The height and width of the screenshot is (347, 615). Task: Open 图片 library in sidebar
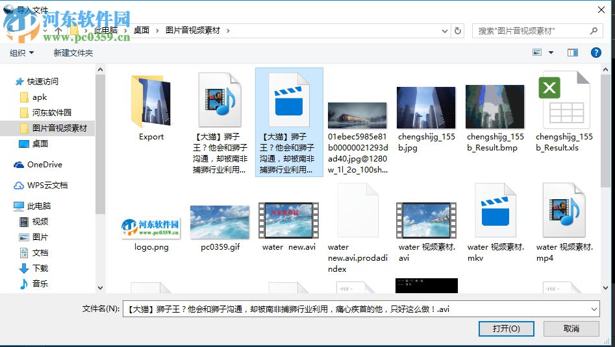(x=39, y=237)
